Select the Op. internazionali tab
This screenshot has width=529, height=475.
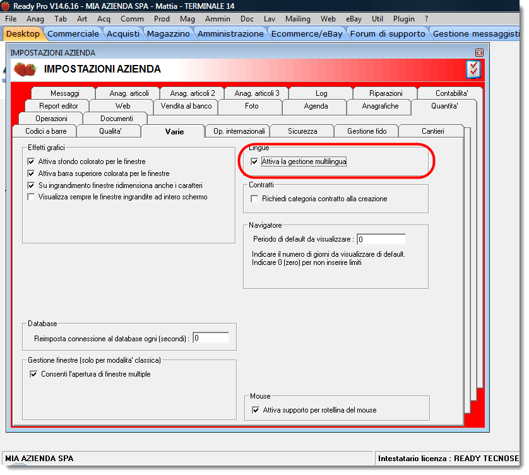pos(238,131)
